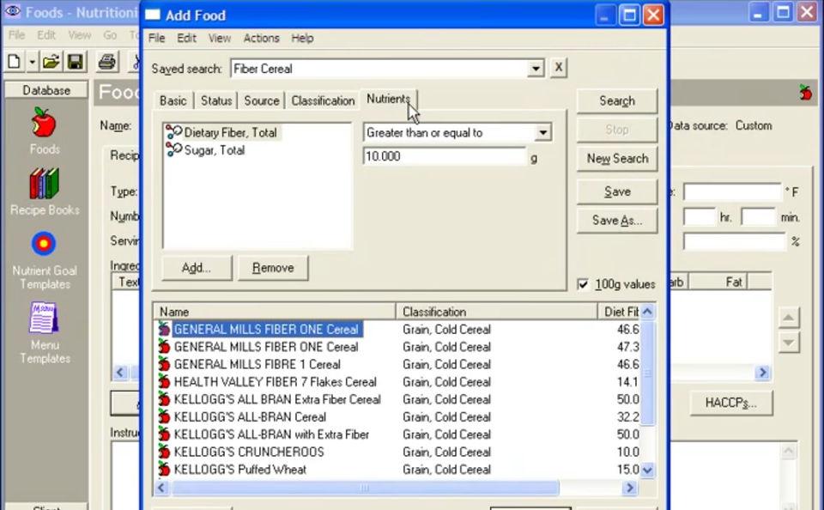This screenshot has width=824, height=510.
Task: Select Sugar, Total list entry
Action: pos(215,150)
